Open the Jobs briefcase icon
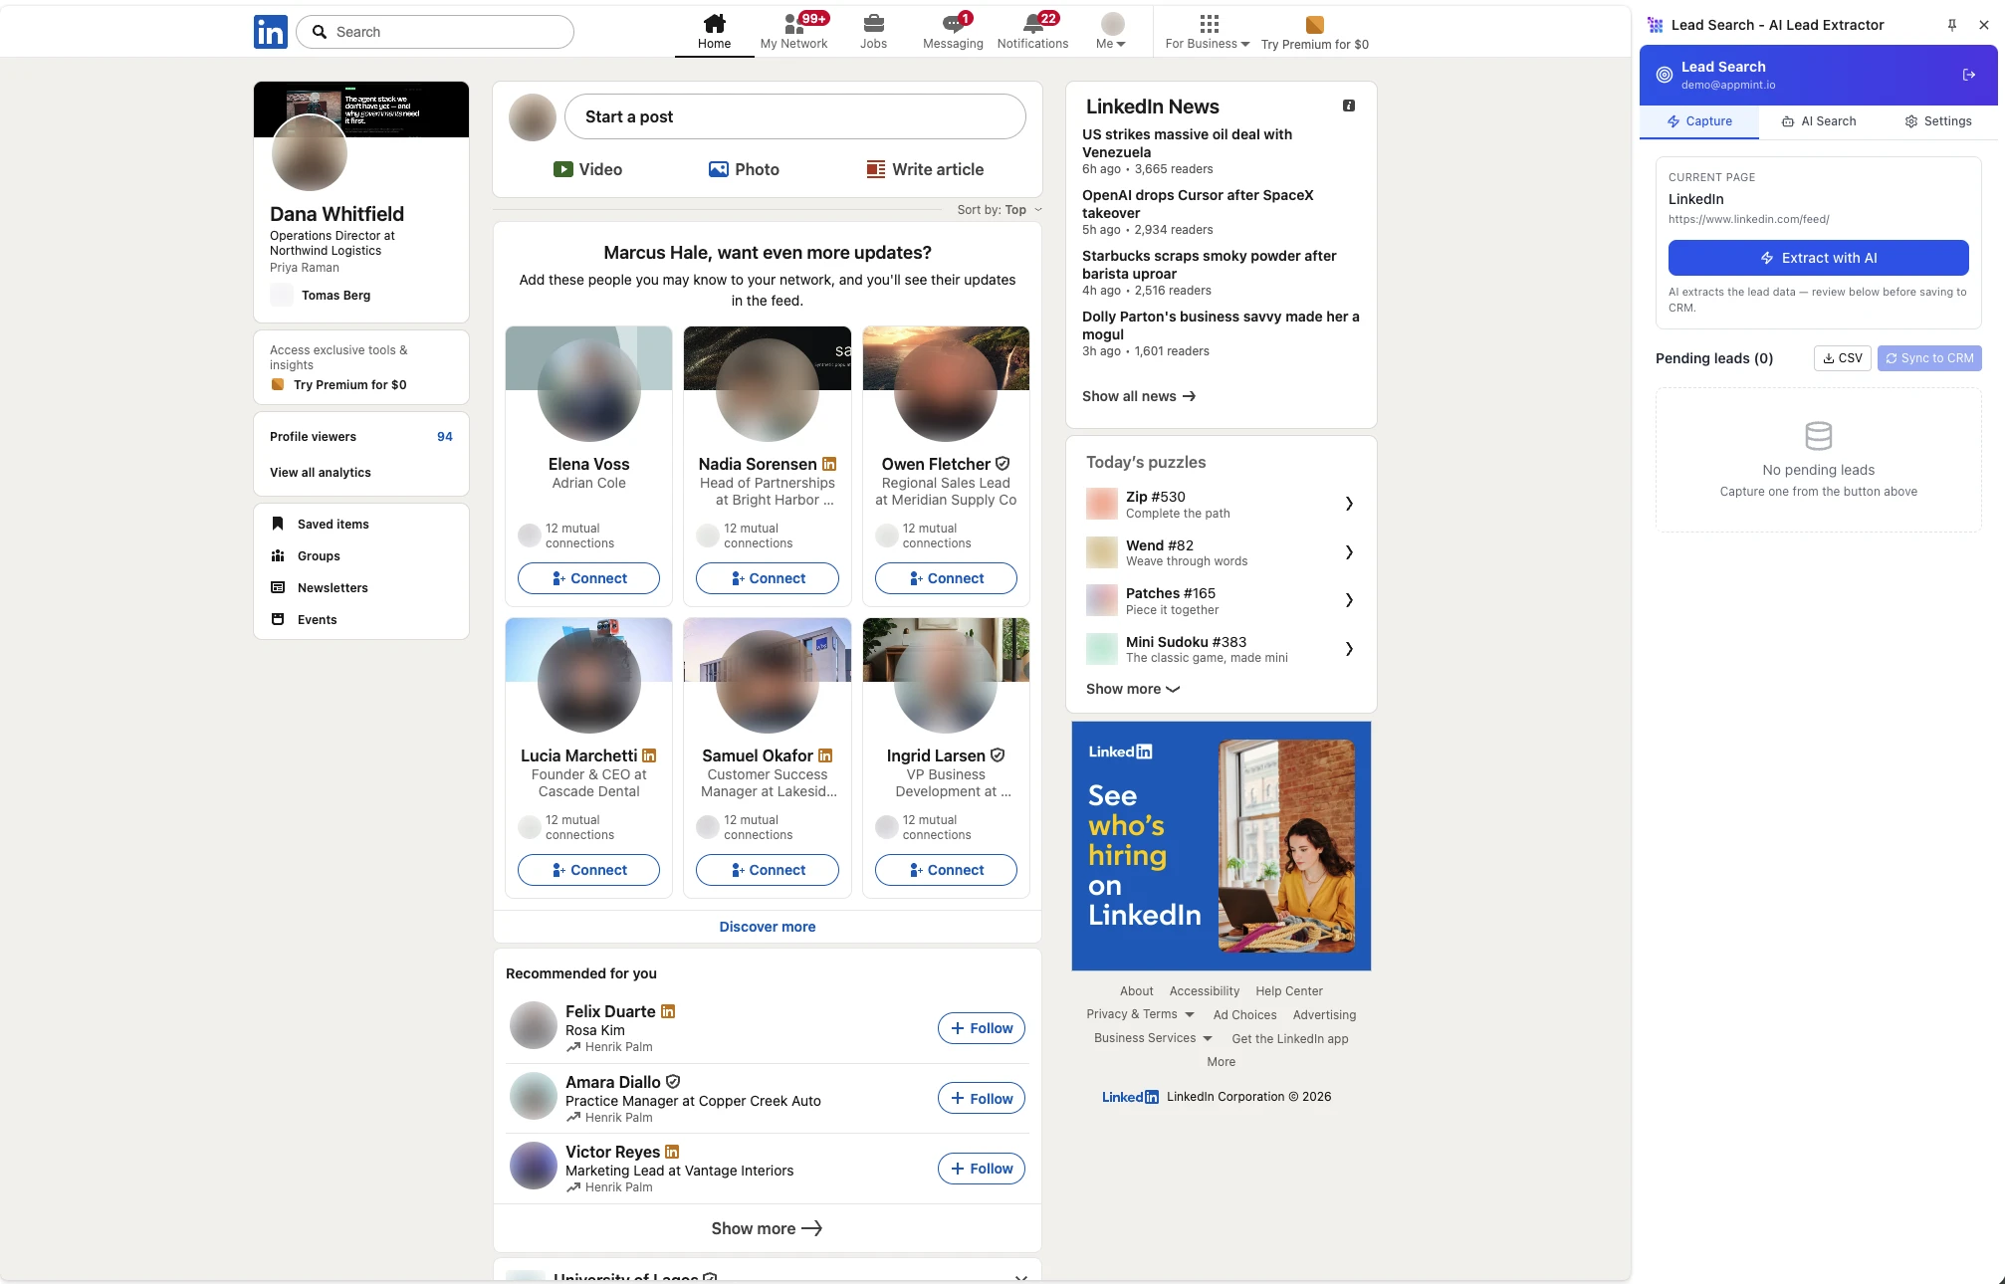2005x1284 pixels. (x=873, y=23)
